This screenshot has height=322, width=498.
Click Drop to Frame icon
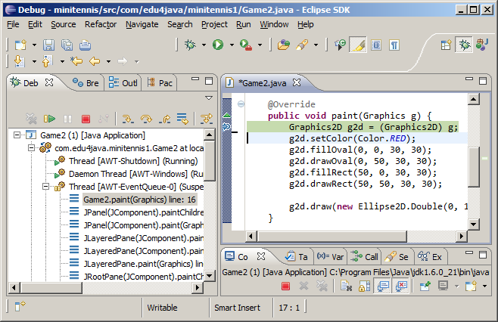point(182,119)
